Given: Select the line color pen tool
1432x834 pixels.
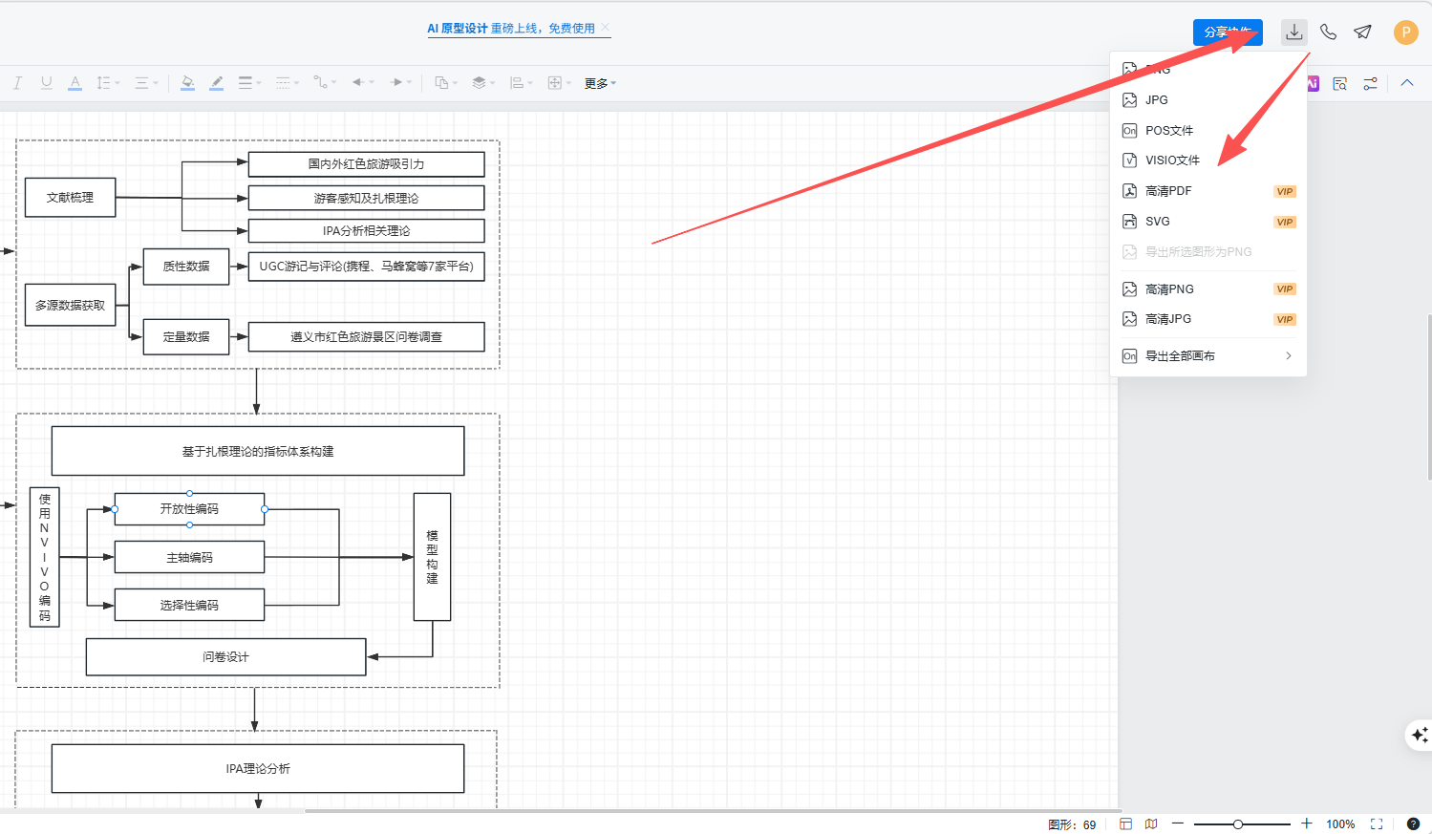Looking at the screenshot, I should (217, 83).
